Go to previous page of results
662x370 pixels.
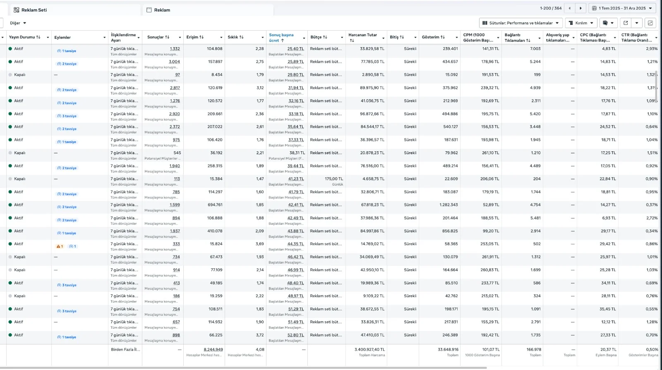coord(570,8)
